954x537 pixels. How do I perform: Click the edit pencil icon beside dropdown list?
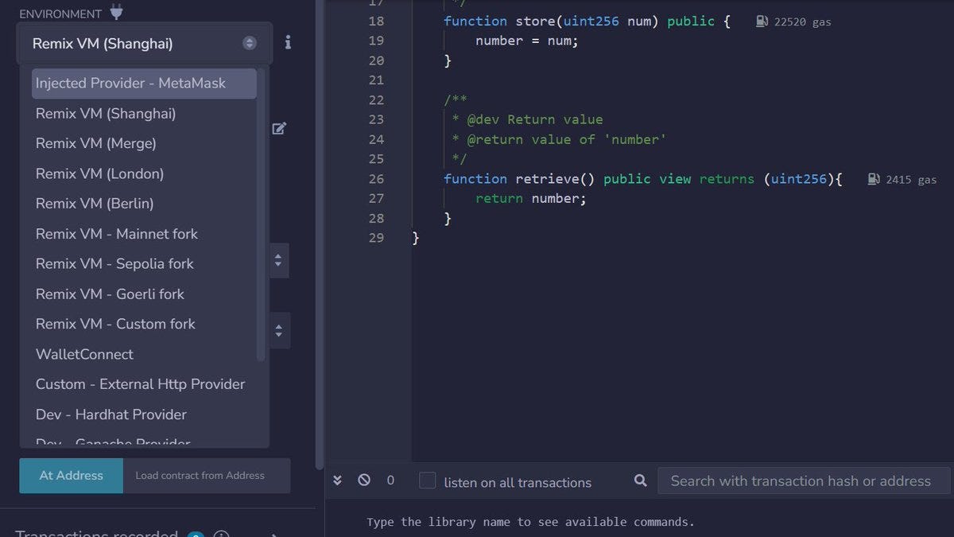(x=279, y=128)
